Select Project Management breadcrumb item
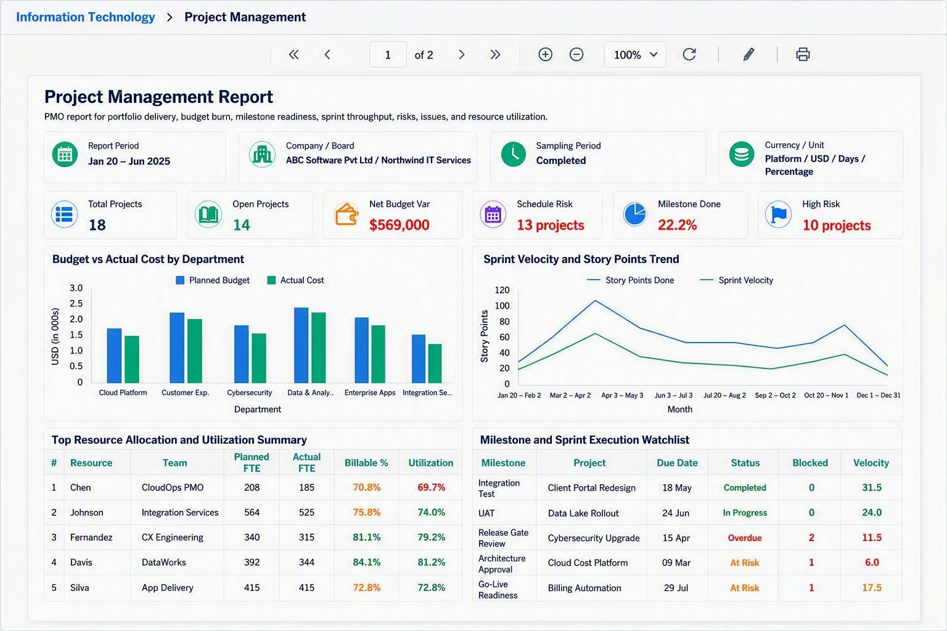Screen dimensions: 947x631 coord(245,17)
